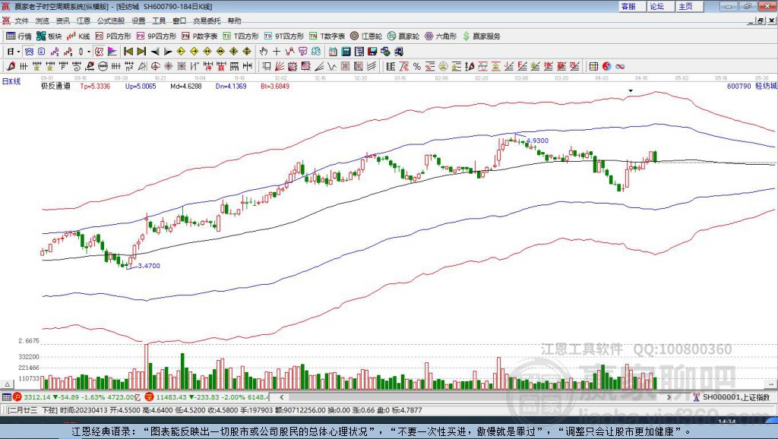Viewport: 778px width, 439px height.
Task: Open the 江恩 menu
Action: (84, 21)
